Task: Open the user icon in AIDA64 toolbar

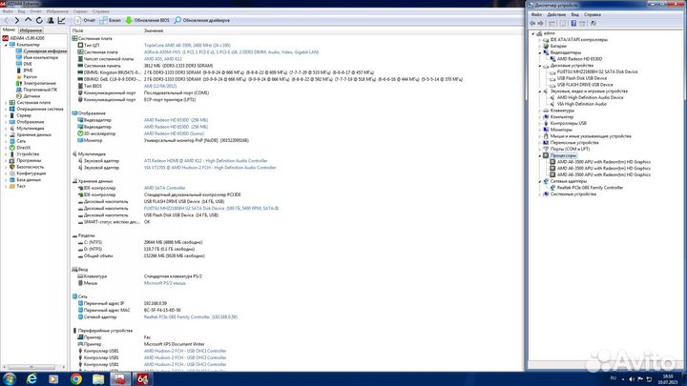Action: (x=51, y=20)
